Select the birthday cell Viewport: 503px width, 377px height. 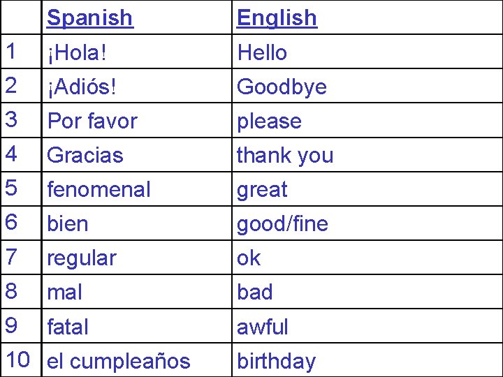[x=276, y=361]
